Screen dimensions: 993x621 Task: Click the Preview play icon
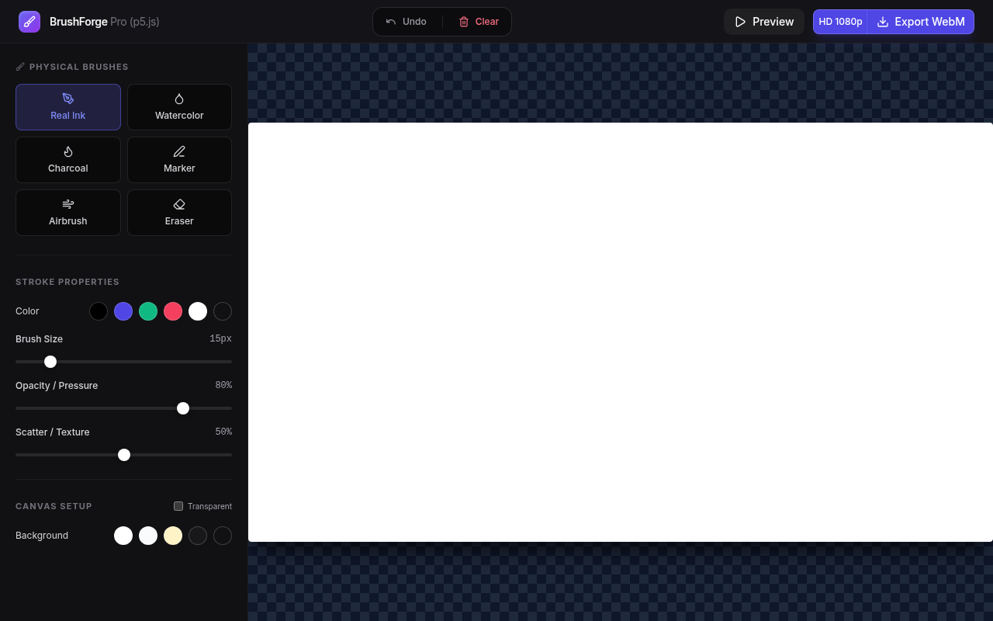tap(739, 22)
